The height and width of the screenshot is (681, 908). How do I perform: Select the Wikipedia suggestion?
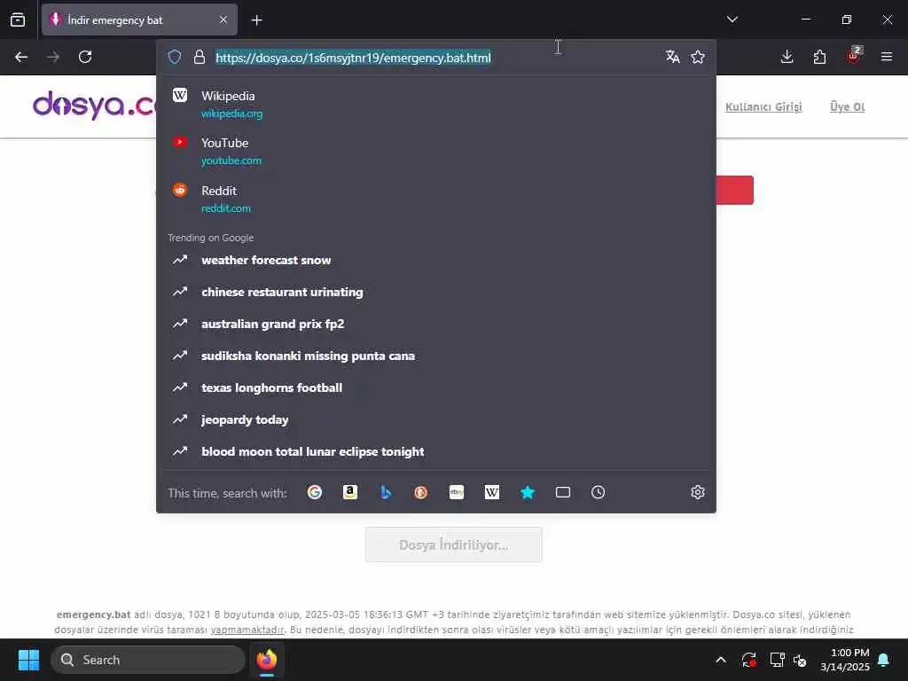coord(436,104)
